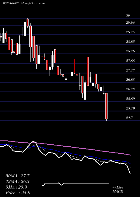Click the 24.7 price axis label
The width and height of the screenshot is (140, 197).
[129, 118]
